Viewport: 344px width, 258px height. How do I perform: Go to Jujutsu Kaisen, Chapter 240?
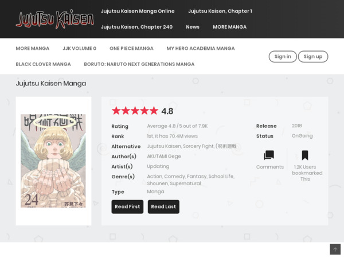point(136,27)
